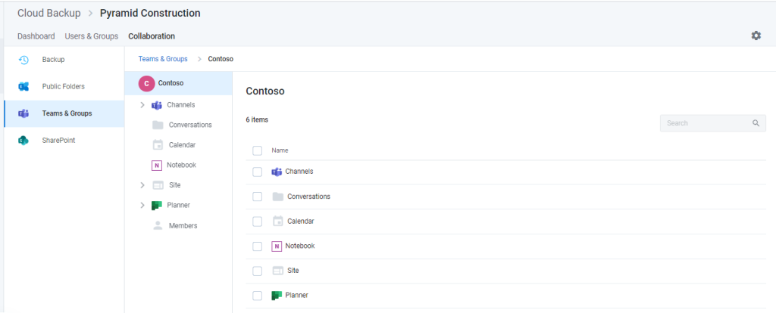Expand the Channels tree node arrow
Viewport: 776px width, 313px height.
pyautogui.click(x=142, y=105)
